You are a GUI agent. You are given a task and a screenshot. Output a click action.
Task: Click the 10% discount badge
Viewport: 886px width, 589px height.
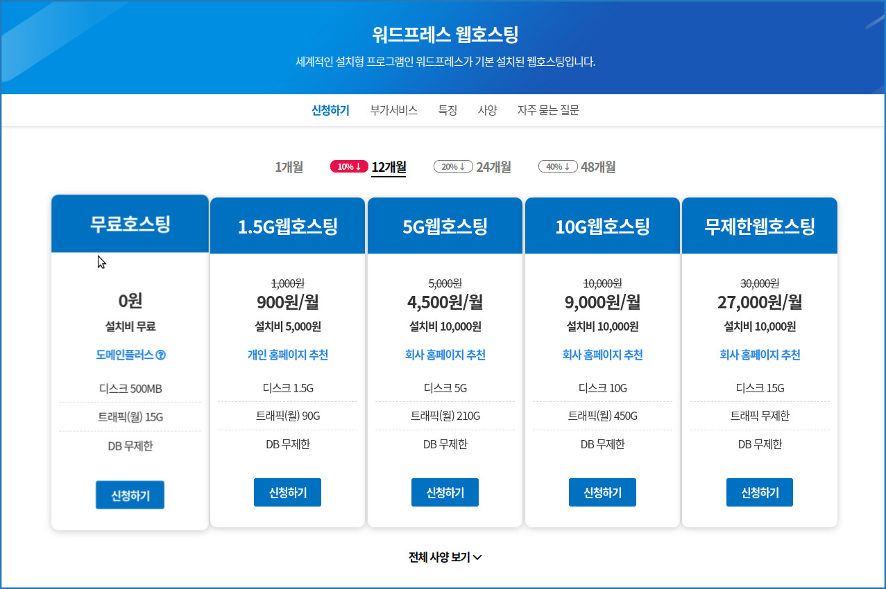coord(349,166)
